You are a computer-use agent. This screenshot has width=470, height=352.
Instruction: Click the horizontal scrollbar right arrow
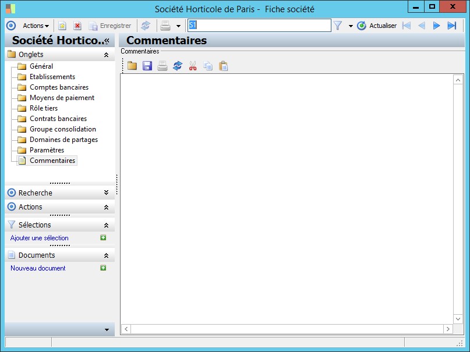(448, 329)
